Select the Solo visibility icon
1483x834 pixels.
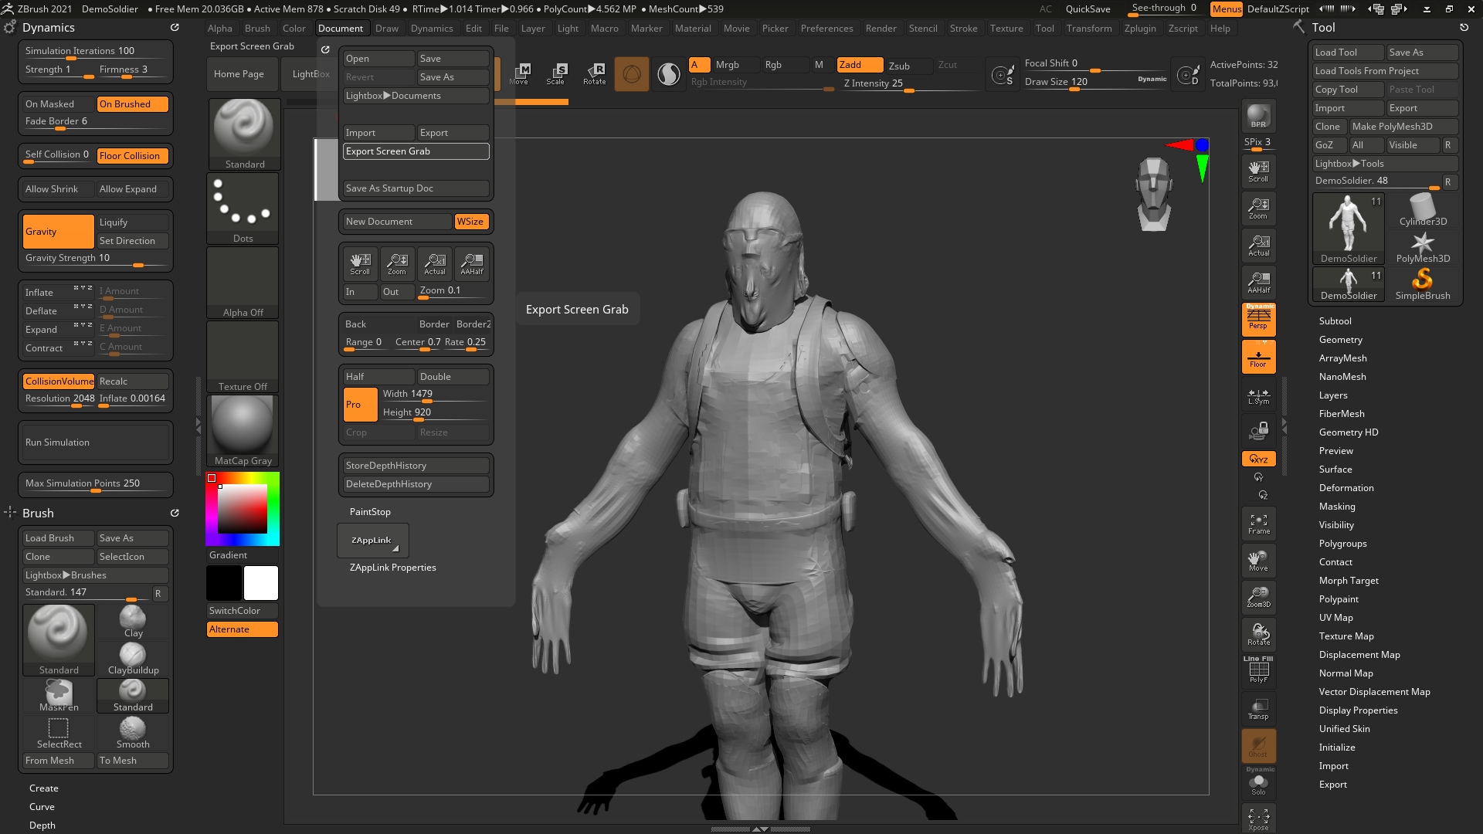(x=1258, y=784)
